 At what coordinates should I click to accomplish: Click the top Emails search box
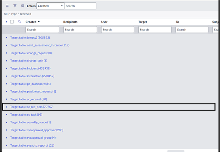pyautogui.click(x=80, y=6)
